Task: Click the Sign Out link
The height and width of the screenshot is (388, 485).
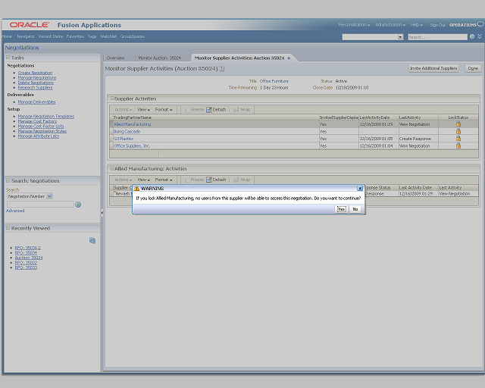Action: [x=438, y=25]
